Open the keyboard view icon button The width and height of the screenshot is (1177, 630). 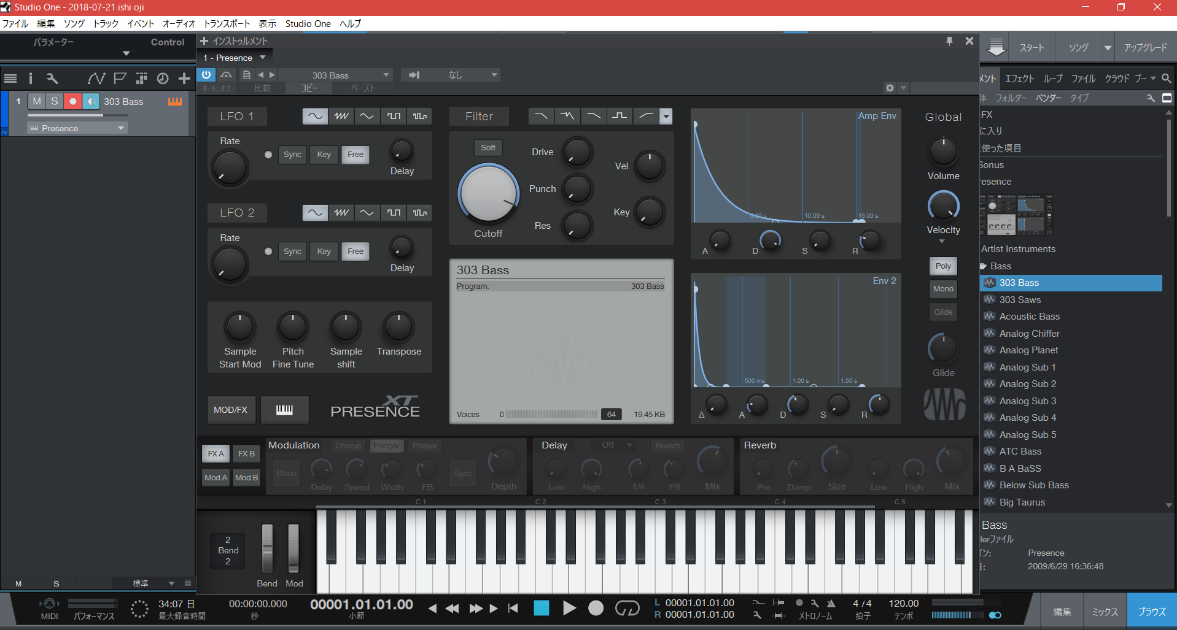[x=284, y=410]
